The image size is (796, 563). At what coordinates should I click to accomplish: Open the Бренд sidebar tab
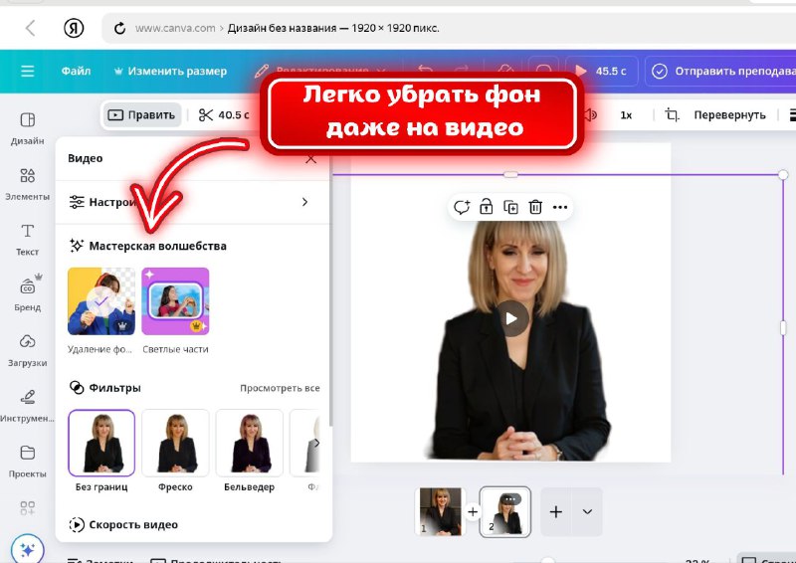click(x=28, y=294)
